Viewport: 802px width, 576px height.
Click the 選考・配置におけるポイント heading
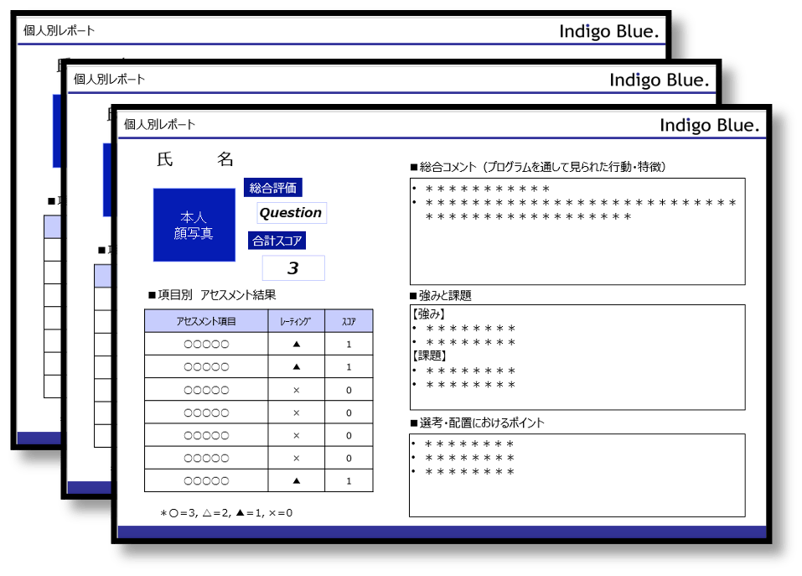[x=477, y=423]
